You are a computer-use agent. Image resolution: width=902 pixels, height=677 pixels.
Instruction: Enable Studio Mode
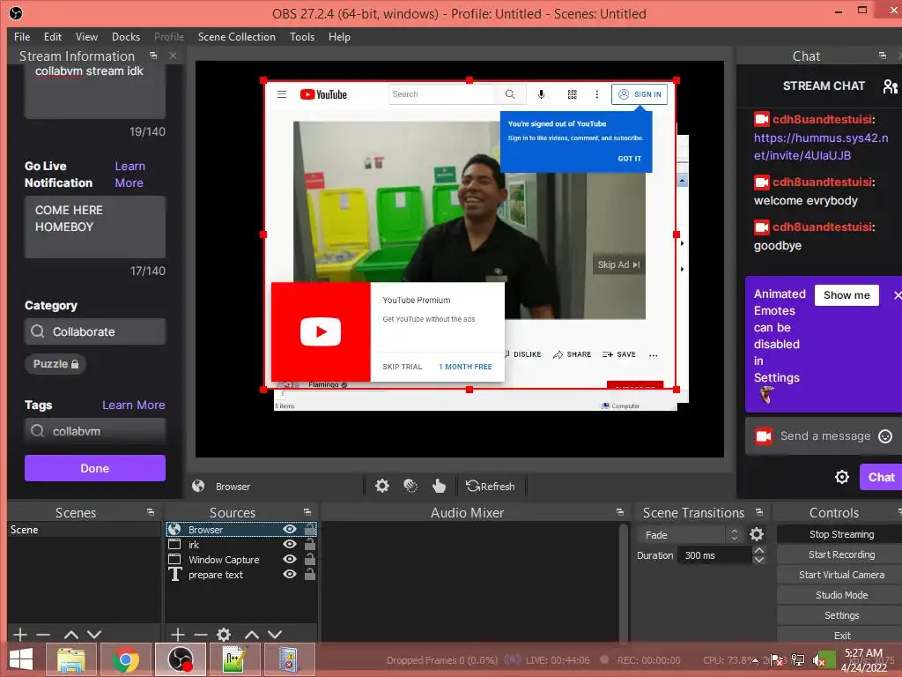[841, 595]
